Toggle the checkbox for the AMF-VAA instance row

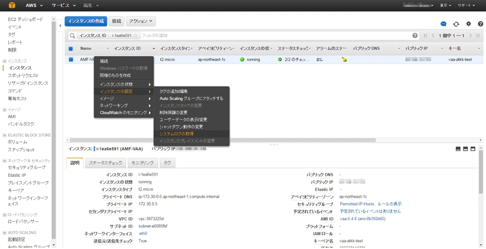(71, 59)
